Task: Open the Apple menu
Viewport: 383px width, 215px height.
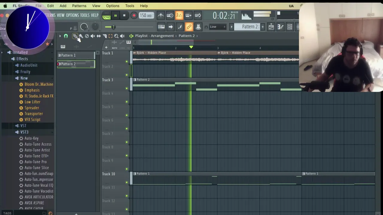Action: coord(5,6)
